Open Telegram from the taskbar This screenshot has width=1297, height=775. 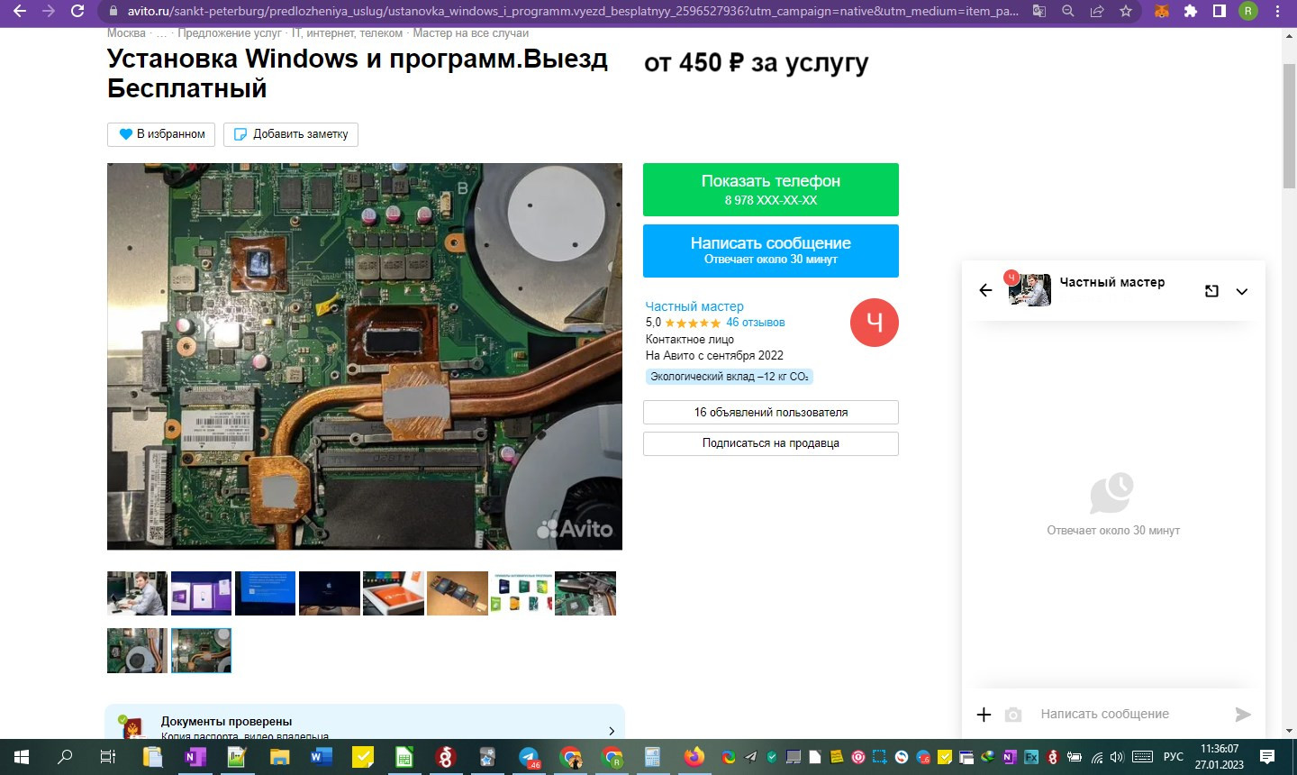coord(530,757)
